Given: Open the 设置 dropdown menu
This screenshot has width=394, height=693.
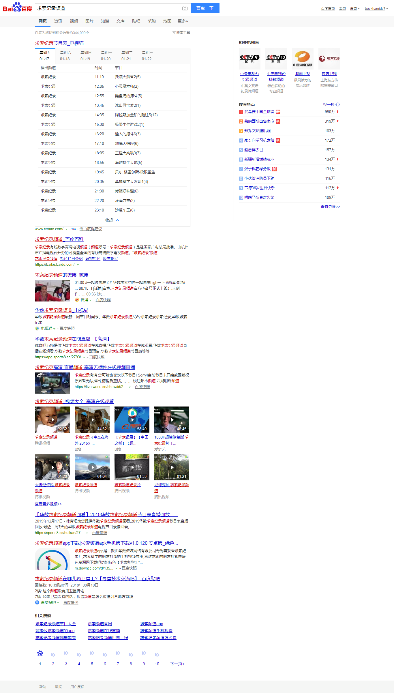Looking at the screenshot, I should (x=355, y=9).
